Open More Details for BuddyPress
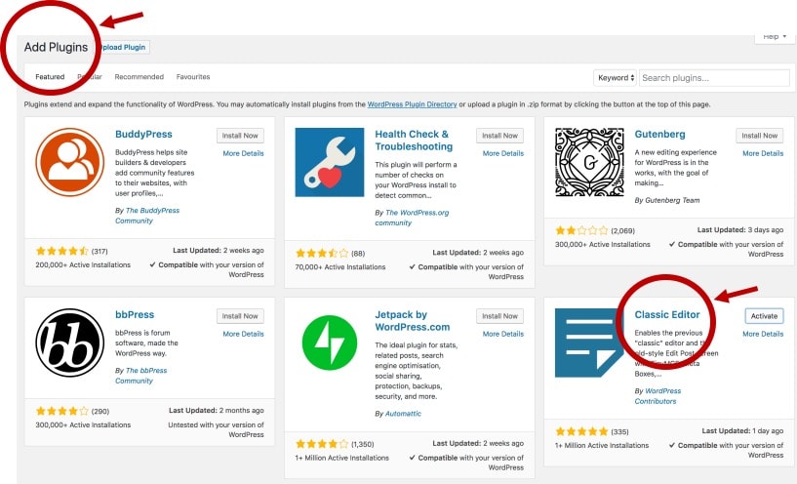 (x=244, y=153)
